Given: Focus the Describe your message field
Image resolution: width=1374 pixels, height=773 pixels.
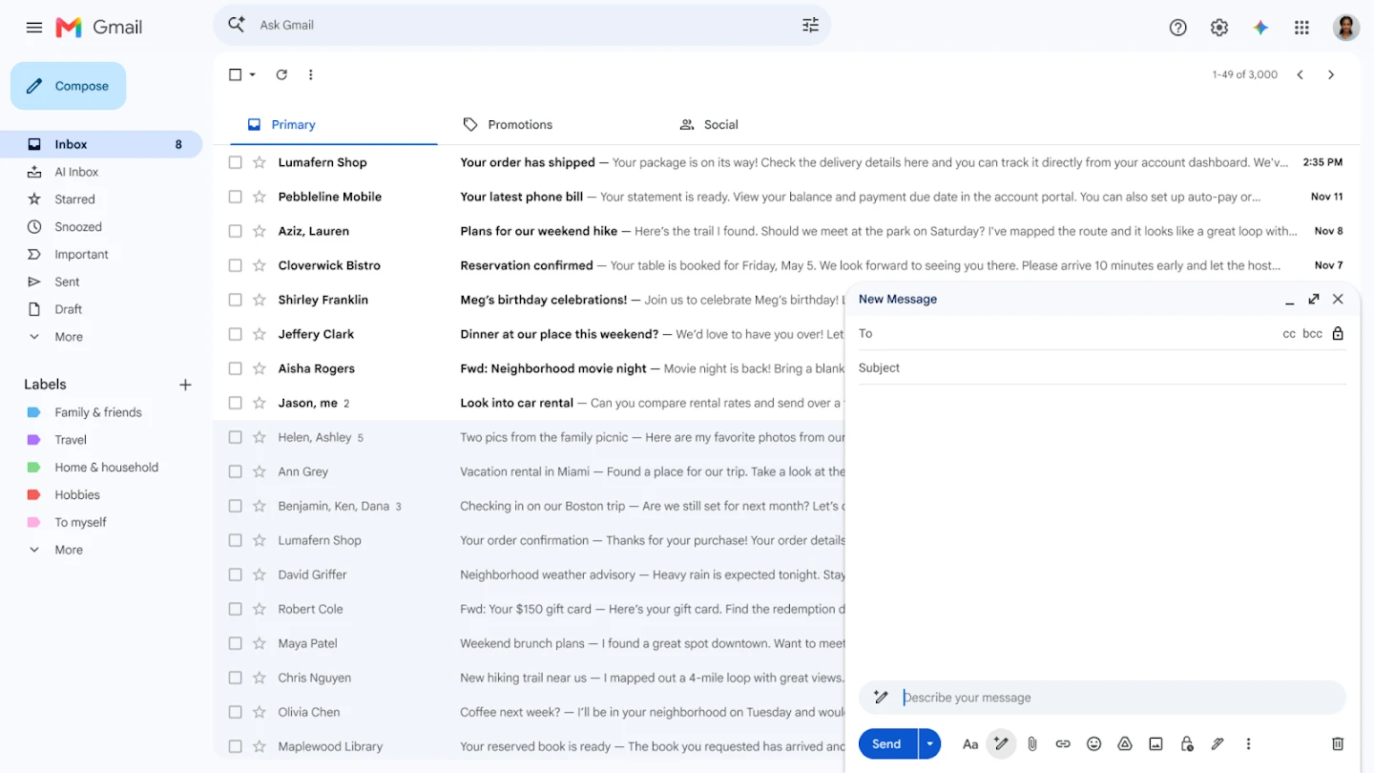Looking at the screenshot, I should pyautogui.click(x=1102, y=698).
